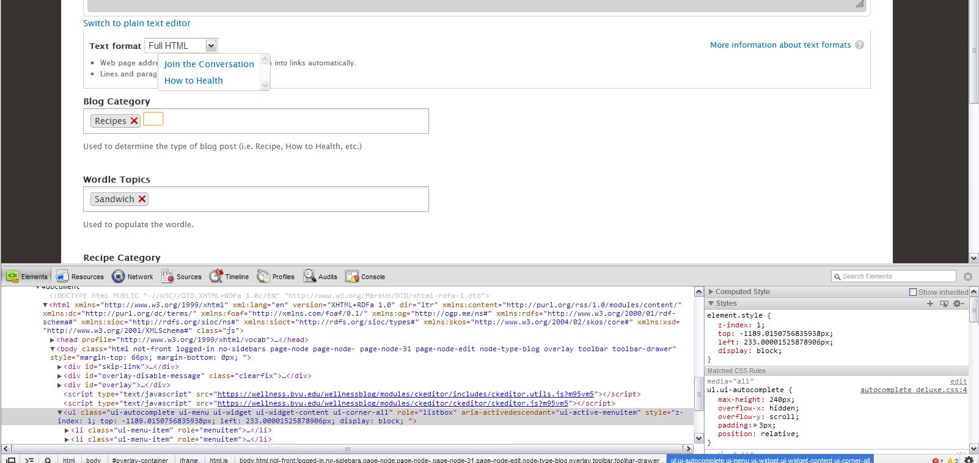The height and width of the screenshot is (463, 979).
Task: Switch to the Network panel
Action: tap(133, 277)
